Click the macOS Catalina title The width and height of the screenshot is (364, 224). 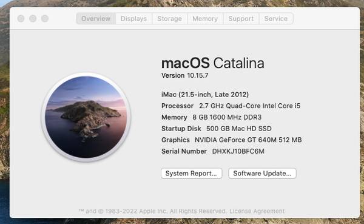tap(213, 63)
